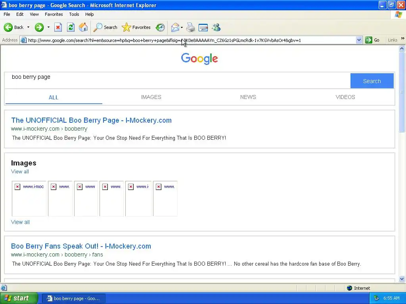
Task: Click the Windows start button
Action: 19,298
